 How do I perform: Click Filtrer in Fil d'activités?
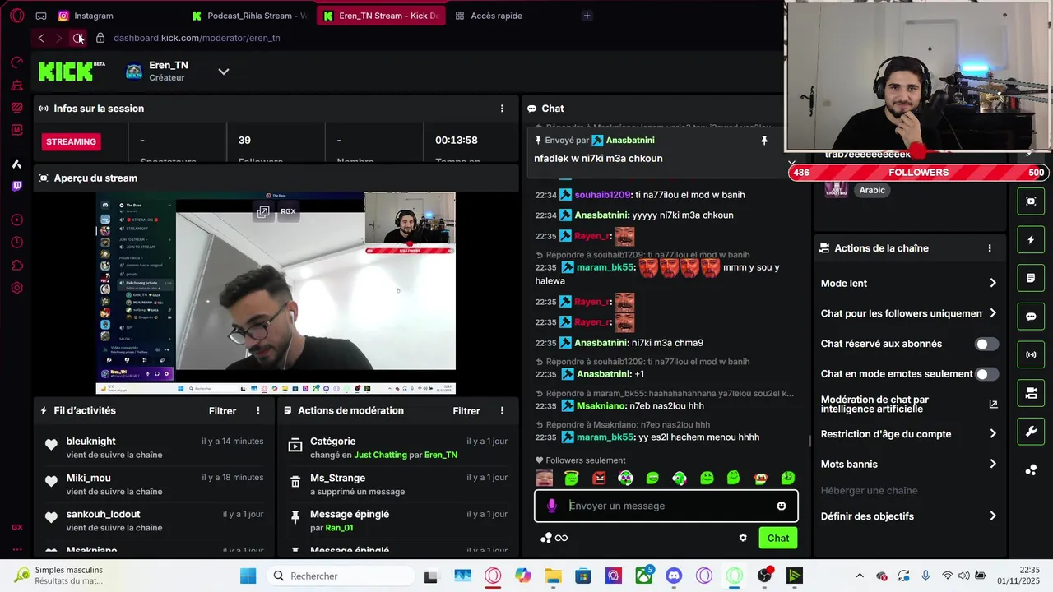(222, 411)
